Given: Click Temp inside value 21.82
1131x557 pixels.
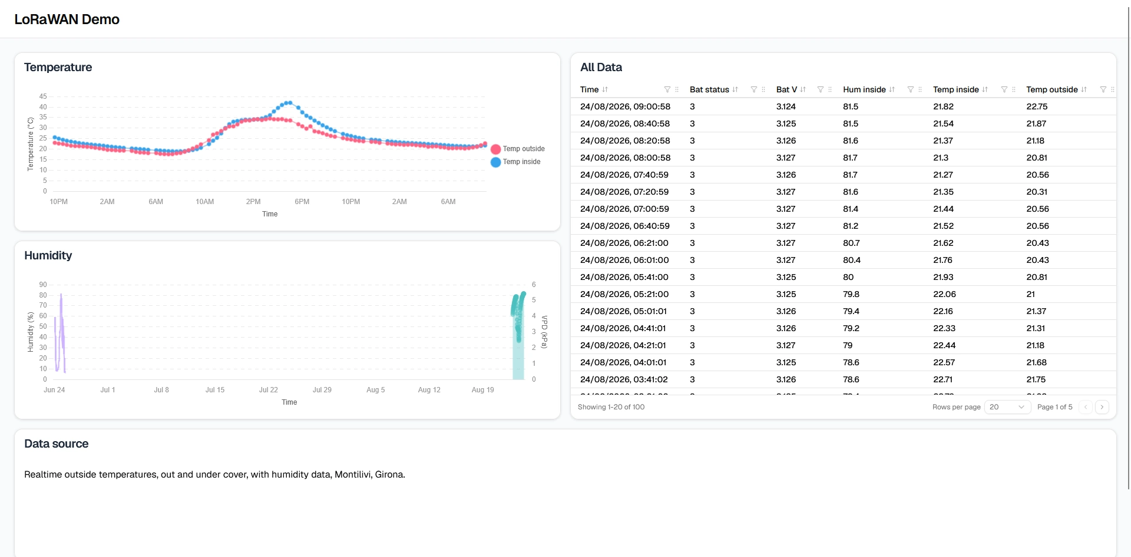Looking at the screenshot, I should [943, 106].
